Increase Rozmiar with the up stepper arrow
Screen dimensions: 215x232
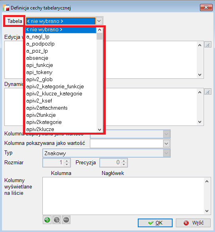(67, 161)
